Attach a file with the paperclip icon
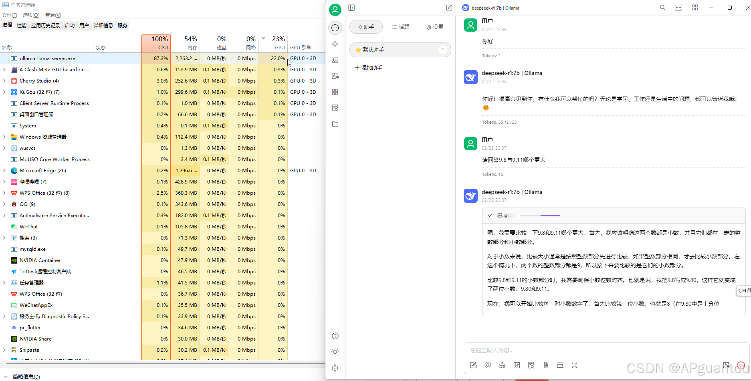The height and width of the screenshot is (381, 751). (x=545, y=365)
